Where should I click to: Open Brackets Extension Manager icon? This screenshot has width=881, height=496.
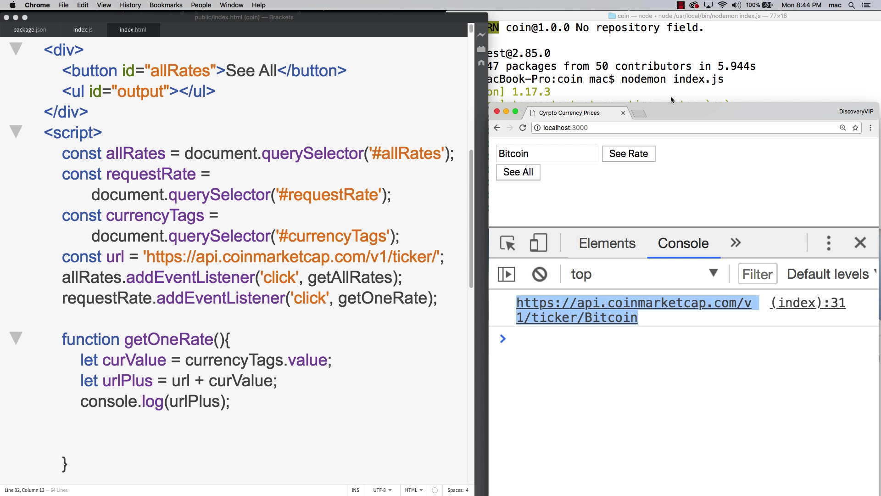click(481, 49)
